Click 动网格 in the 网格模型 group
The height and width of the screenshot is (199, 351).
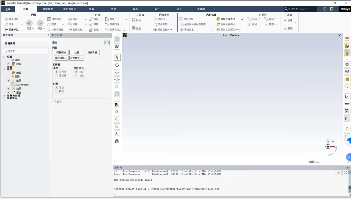[161, 19]
